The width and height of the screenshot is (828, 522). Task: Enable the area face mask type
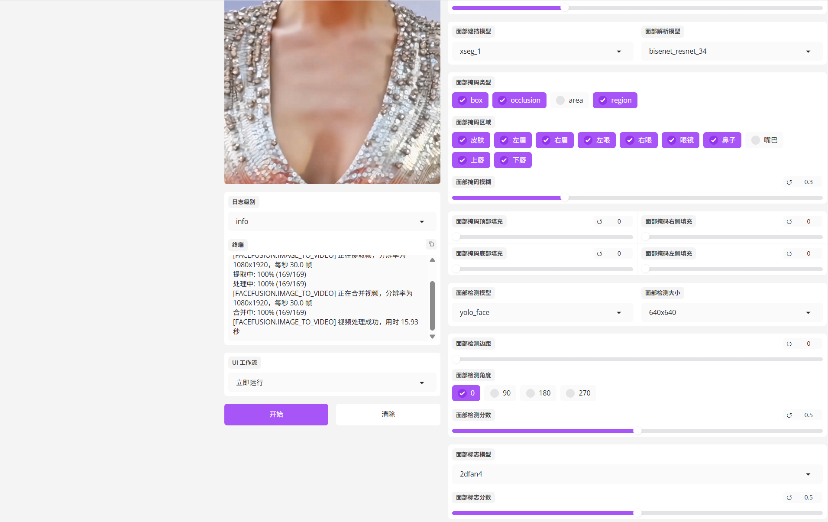569,101
